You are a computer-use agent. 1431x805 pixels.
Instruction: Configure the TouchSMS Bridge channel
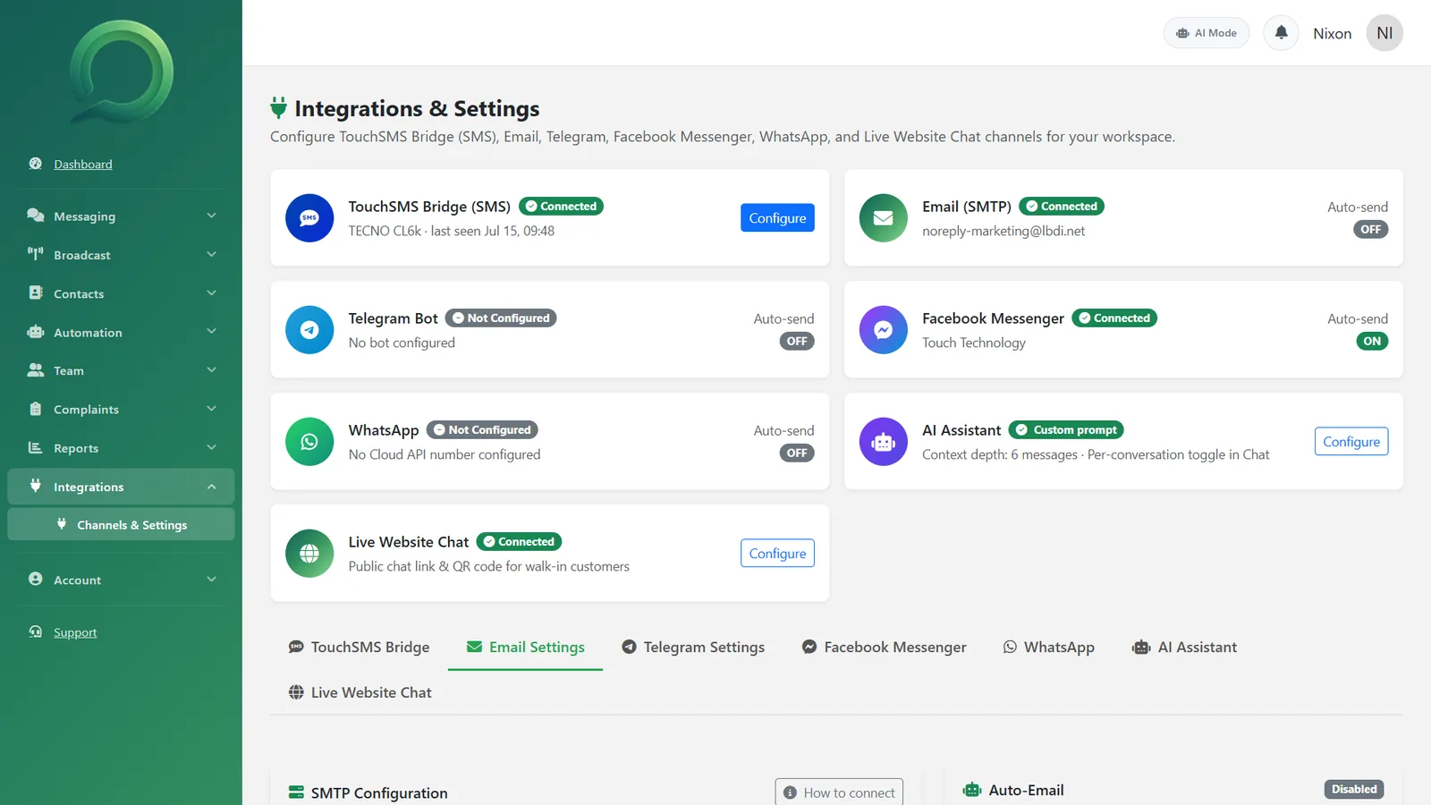(x=777, y=217)
